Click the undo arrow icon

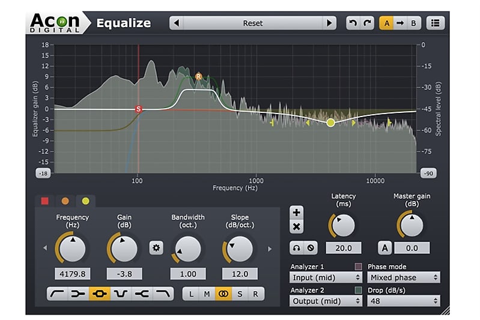point(353,23)
